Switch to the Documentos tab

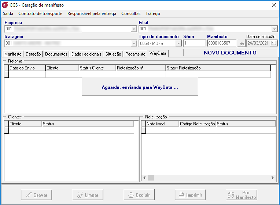(56, 54)
